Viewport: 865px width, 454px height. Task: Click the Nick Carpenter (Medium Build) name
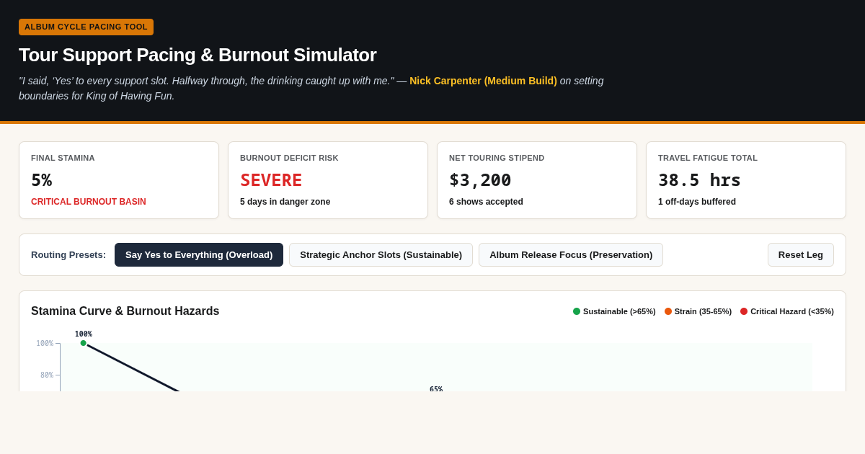pyautogui.click(x=483, y=81)
